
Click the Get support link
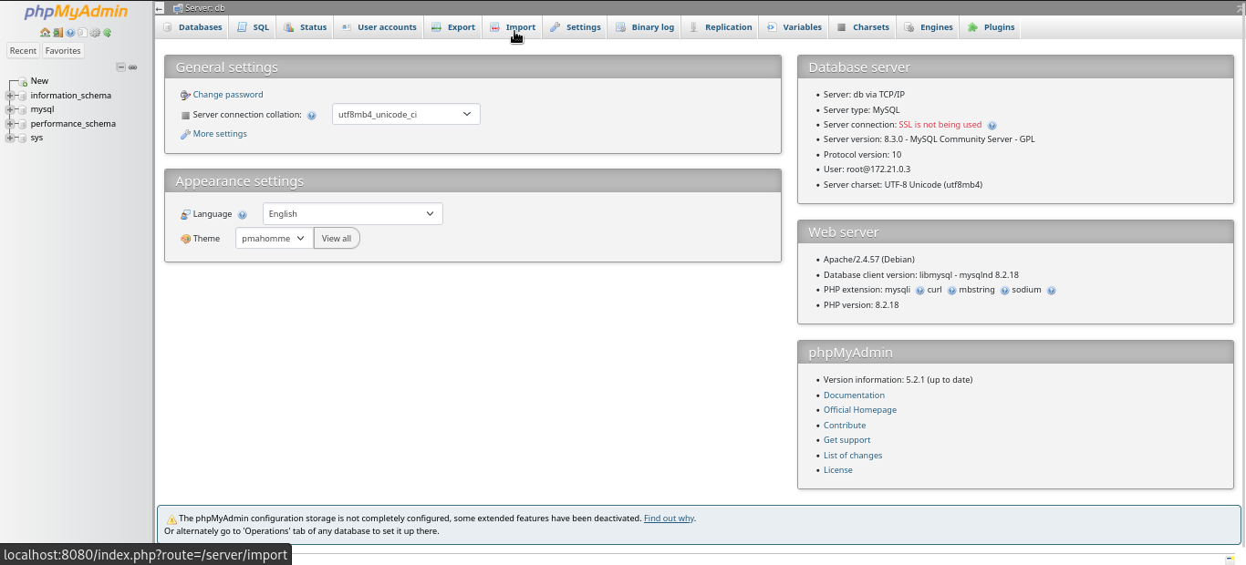pyautogui.click(x=847, y=440)
